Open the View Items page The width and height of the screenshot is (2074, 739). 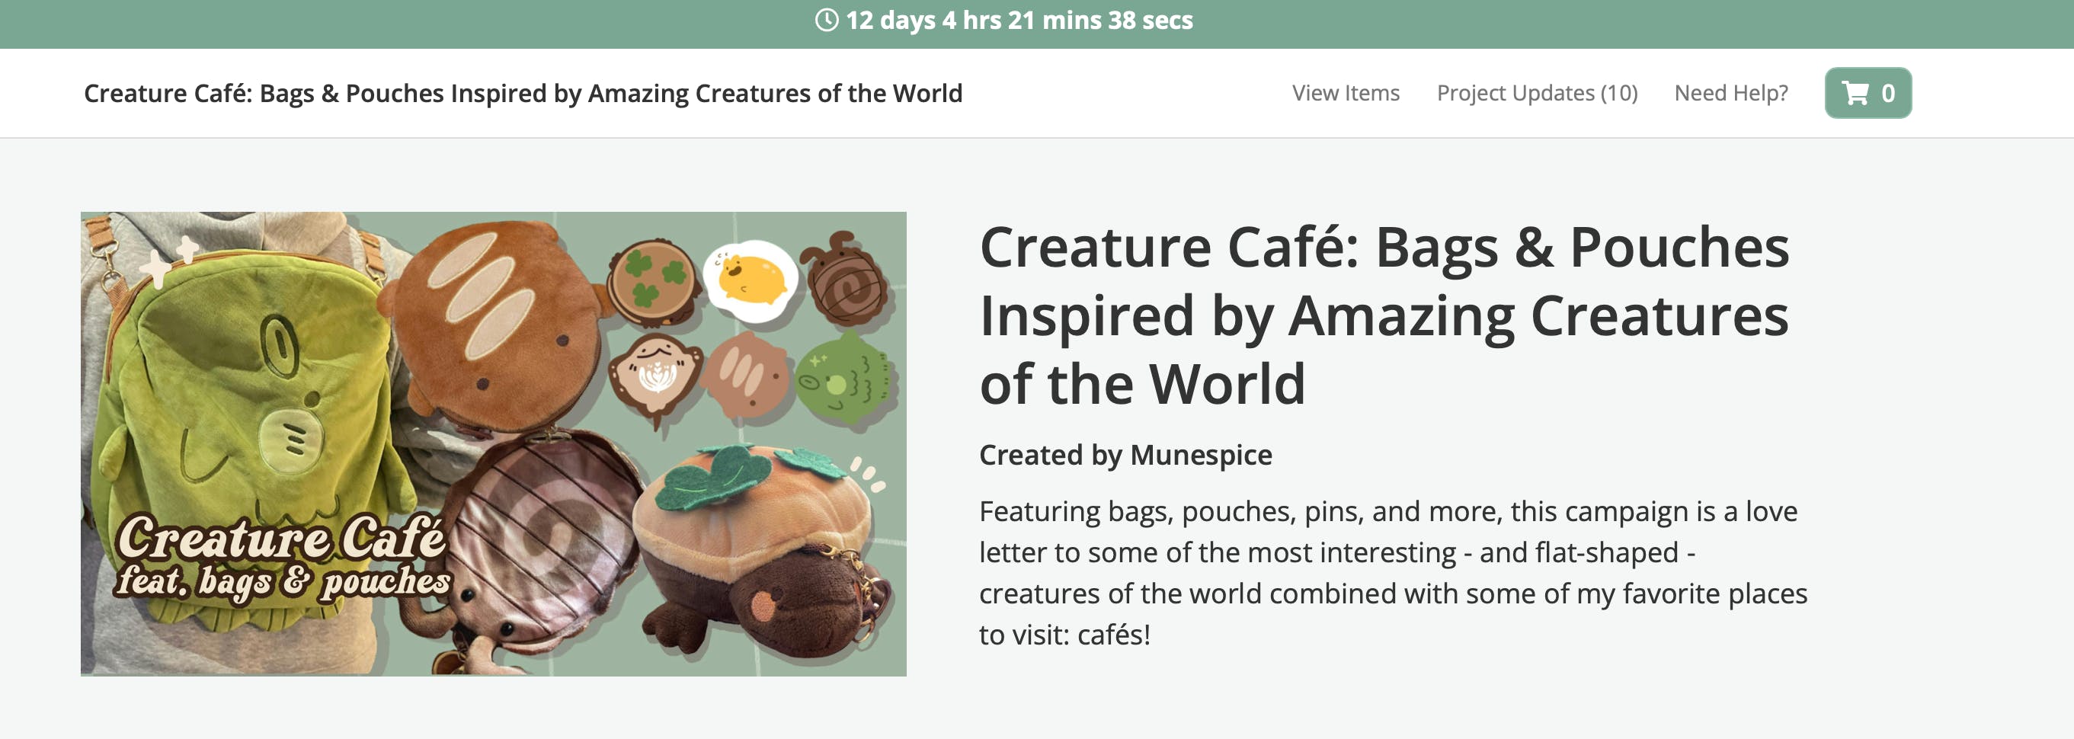(x=1346, y=94)
